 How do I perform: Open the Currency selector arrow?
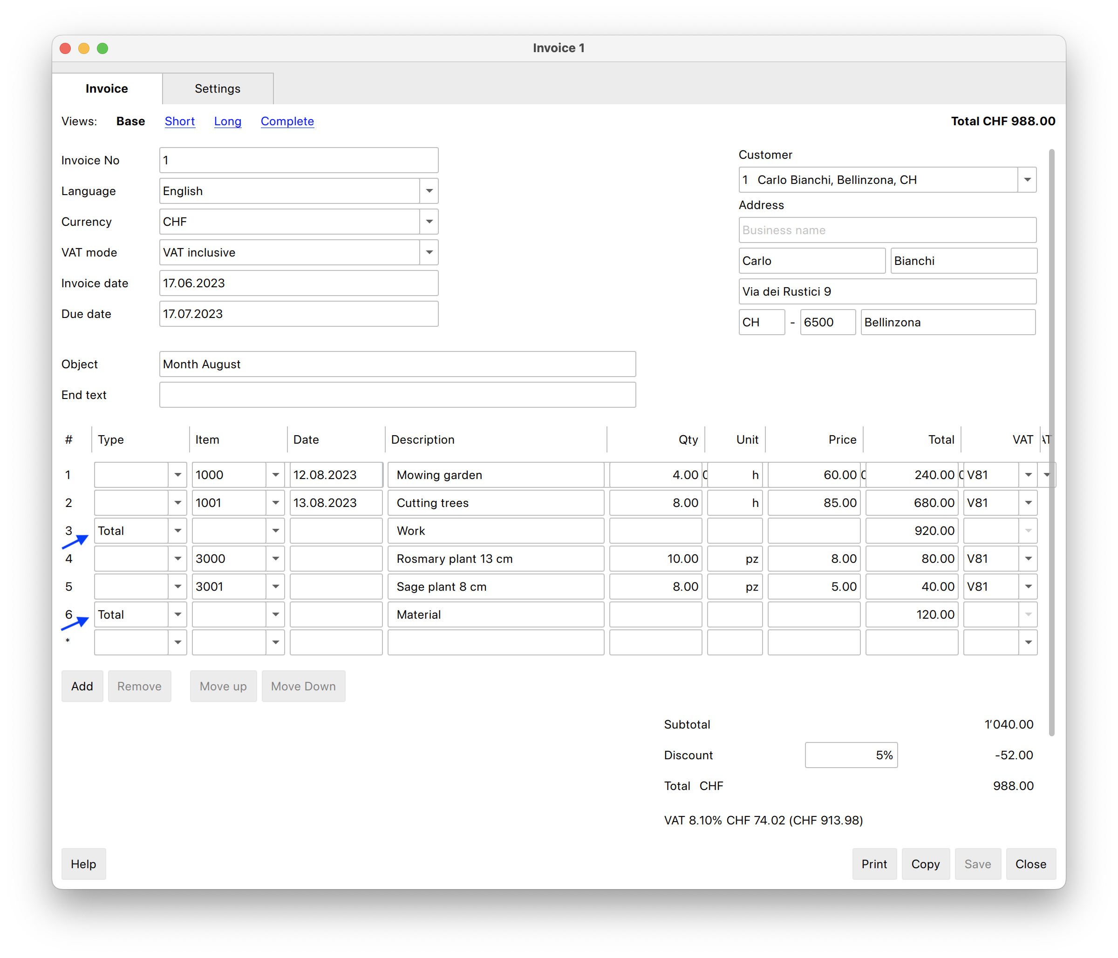click(x=429, y=222)
